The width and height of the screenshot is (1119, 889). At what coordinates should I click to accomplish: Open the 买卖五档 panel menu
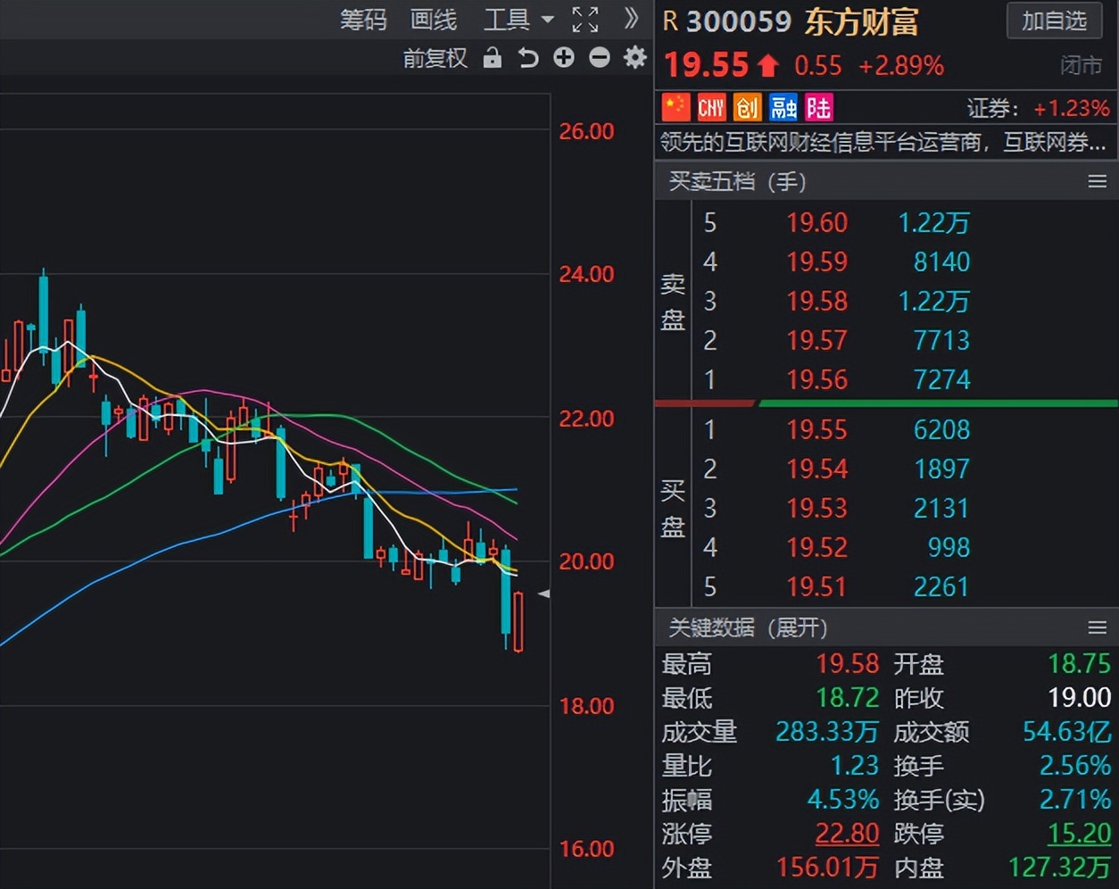(x=1097, y=181)
